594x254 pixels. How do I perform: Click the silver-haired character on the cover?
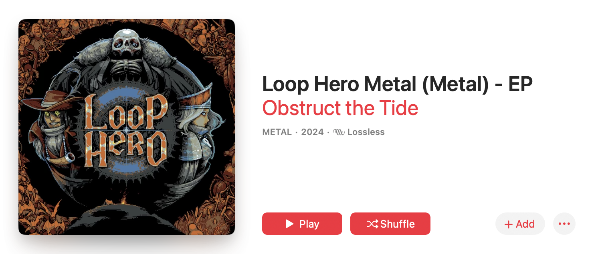pyautogui.click(x=196, y=128)
